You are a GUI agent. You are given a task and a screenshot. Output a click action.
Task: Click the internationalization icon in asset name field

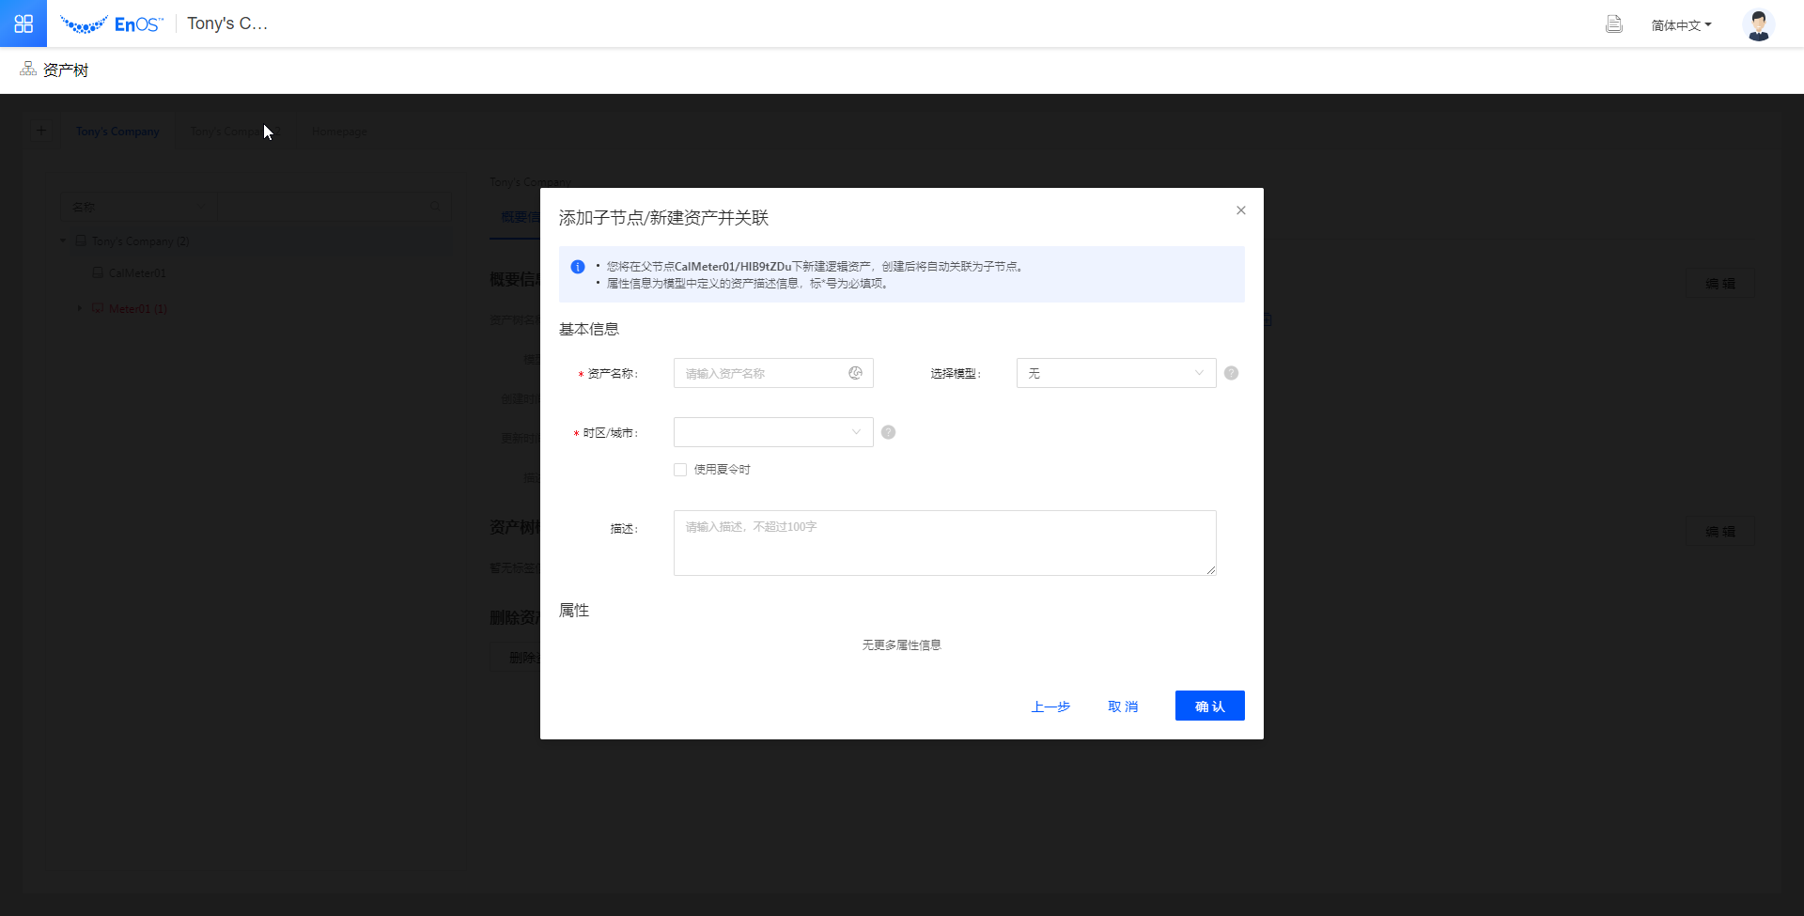click(x=855, y=373)
